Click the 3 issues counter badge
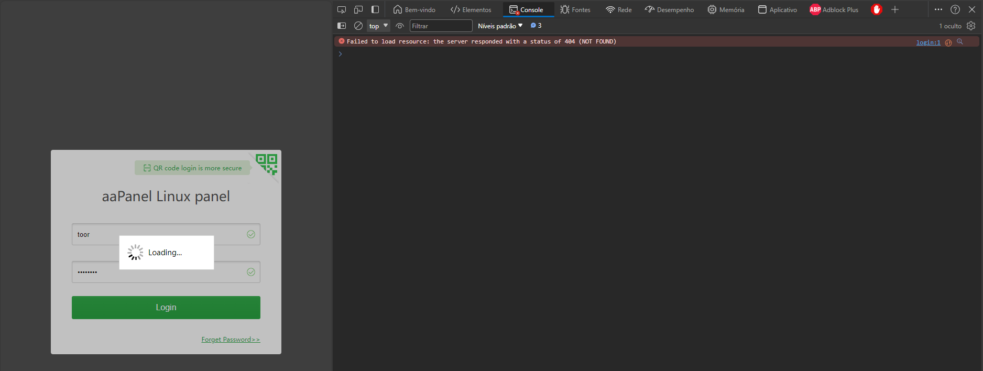This screenshot has width=983, height=371. [536, 25]
